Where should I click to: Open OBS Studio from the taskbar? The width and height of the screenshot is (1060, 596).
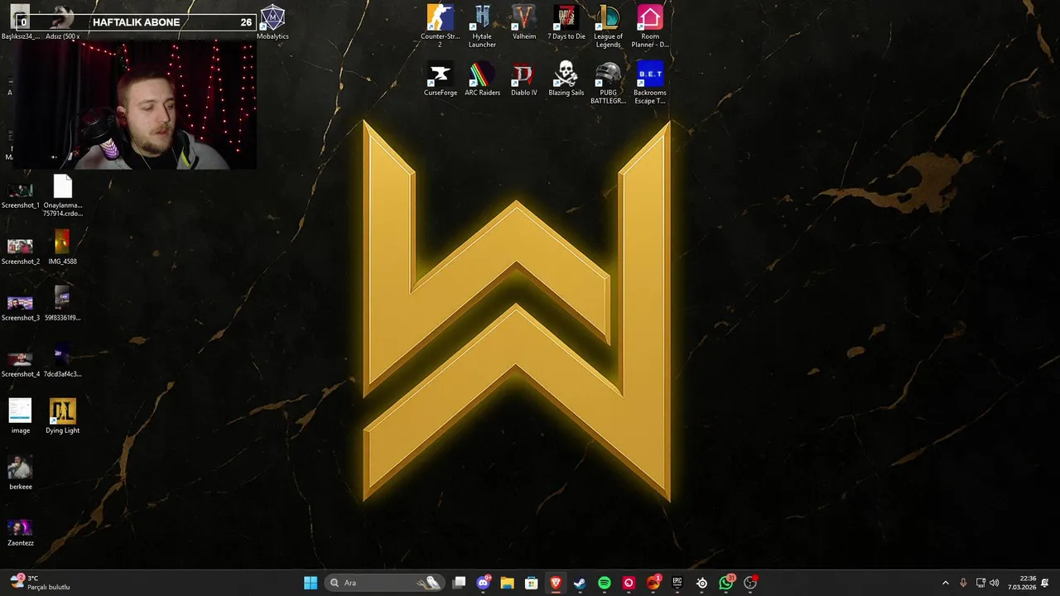(750, 583)
